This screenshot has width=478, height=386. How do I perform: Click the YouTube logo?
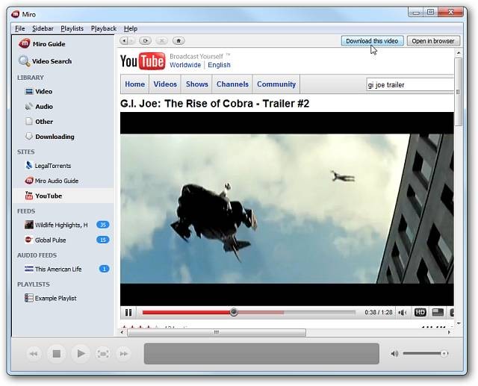pyautogui.click(x=143, y=61)
